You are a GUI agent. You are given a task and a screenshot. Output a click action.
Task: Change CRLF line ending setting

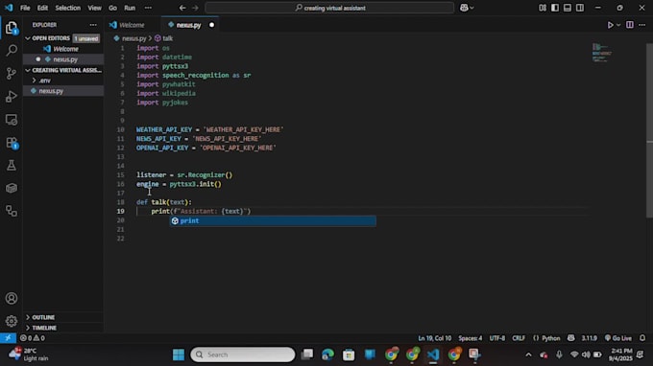click(519, 338)
